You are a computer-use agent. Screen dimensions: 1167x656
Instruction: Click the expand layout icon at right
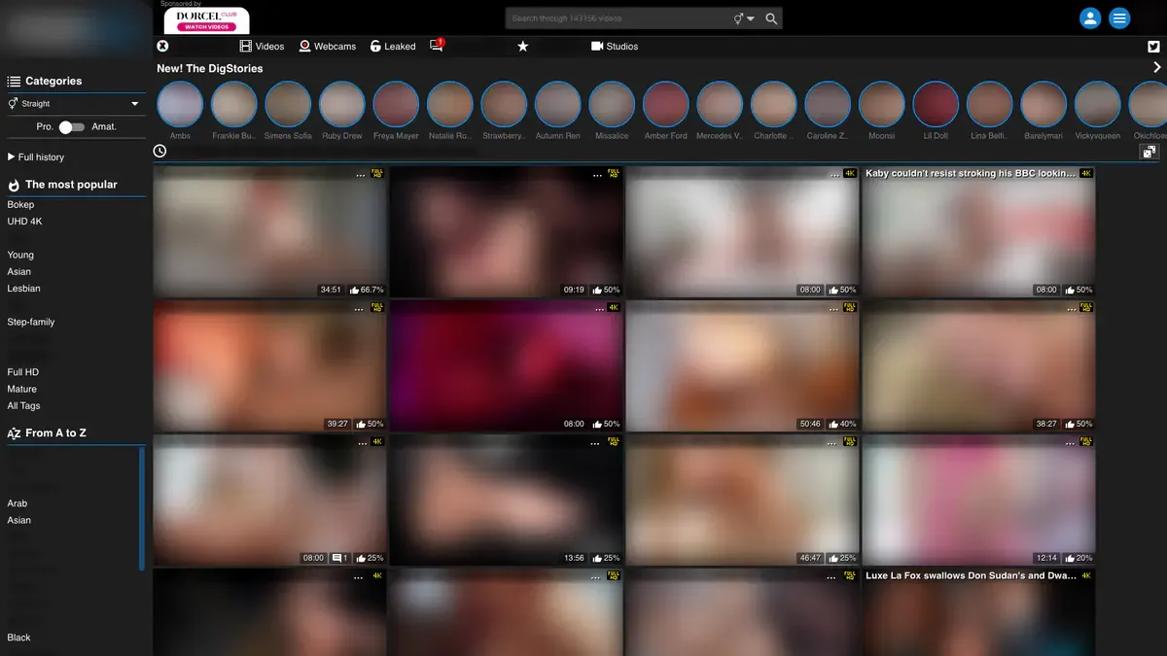[1149, 152]
